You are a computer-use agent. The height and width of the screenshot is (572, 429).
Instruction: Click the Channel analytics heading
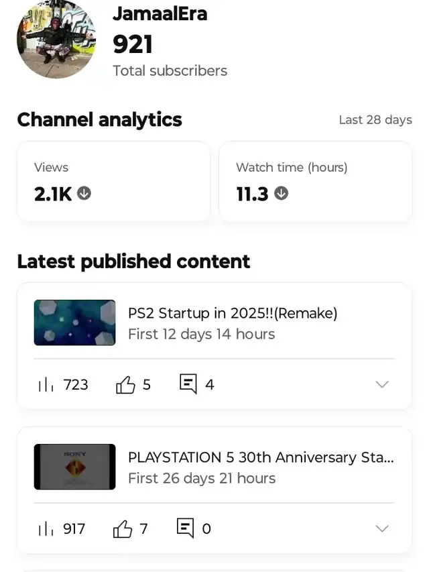click(99, 120)
